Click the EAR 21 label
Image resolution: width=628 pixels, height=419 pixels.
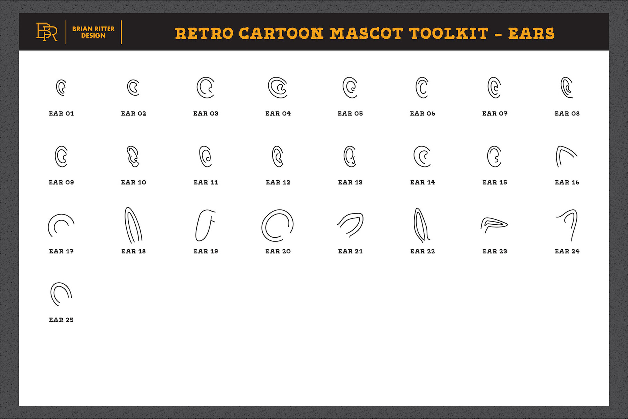(350, 251)
